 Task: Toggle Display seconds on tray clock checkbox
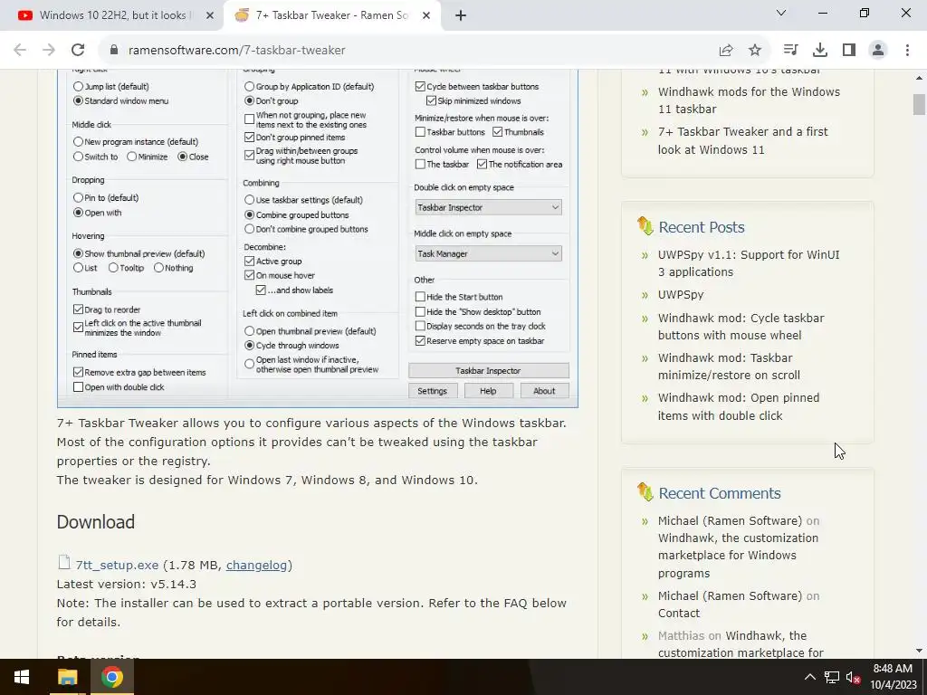tap(420, 326)
